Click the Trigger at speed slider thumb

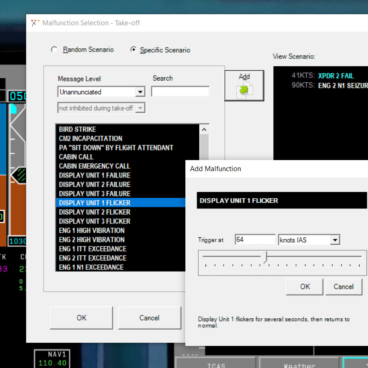pos(264,257)
